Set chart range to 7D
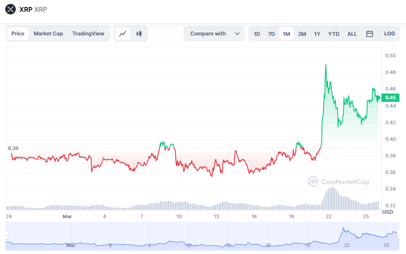Screen dimensions: 406x254 click(x=271, y=34)
